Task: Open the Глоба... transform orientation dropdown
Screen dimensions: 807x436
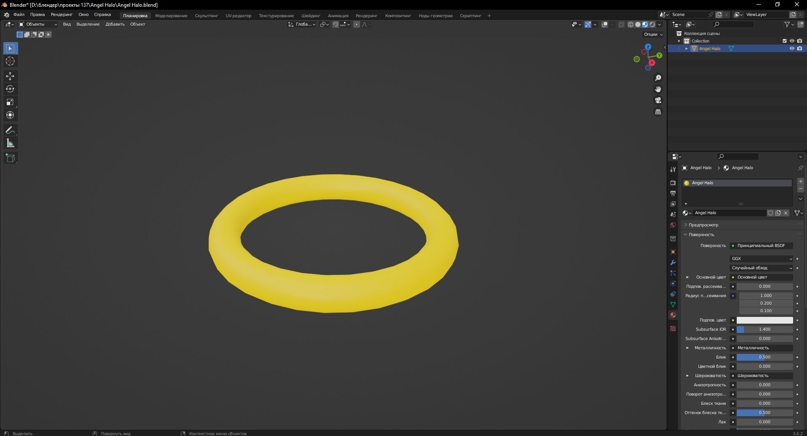Action: coord(302,24)
